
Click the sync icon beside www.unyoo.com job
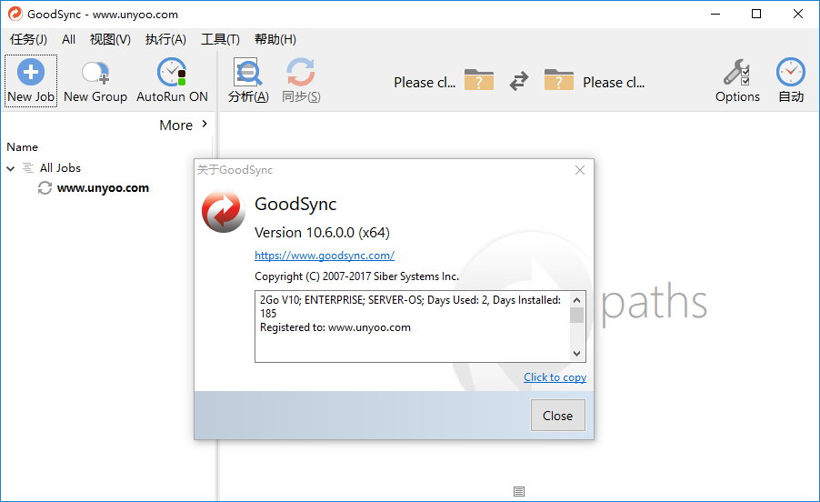point(45,187)
